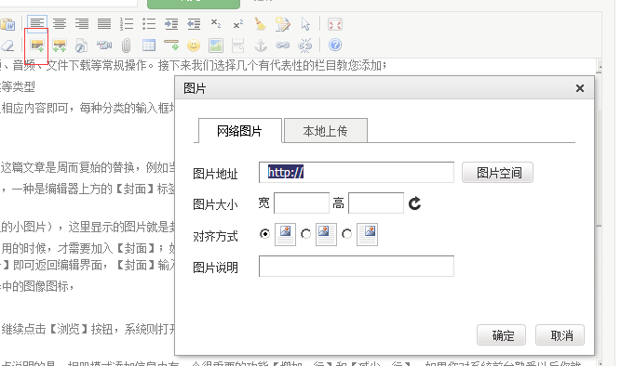Click the eraser remove format icon

[x=7, y=46]
